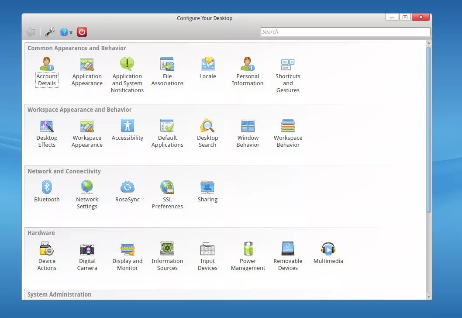Image resolution: width=462 pixels, height=318 pixels.
Task: Click the scrollbar down arrow
Action: tap(429, 297)
